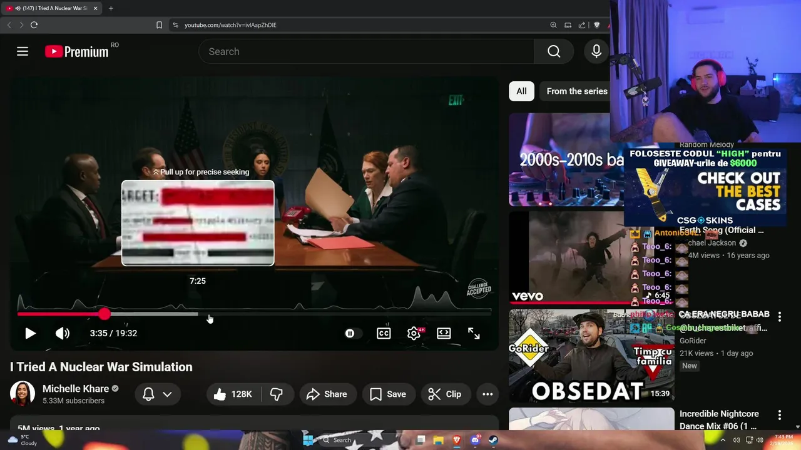
Task: Expand subscription notification dropdown chevron
Action: tap(167, 394)
